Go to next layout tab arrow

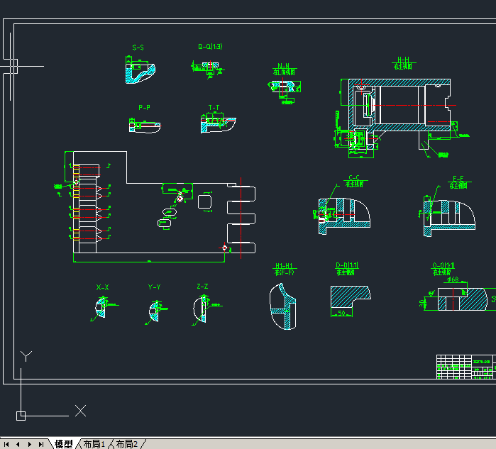pyautogui.click(x=29, y=444)
